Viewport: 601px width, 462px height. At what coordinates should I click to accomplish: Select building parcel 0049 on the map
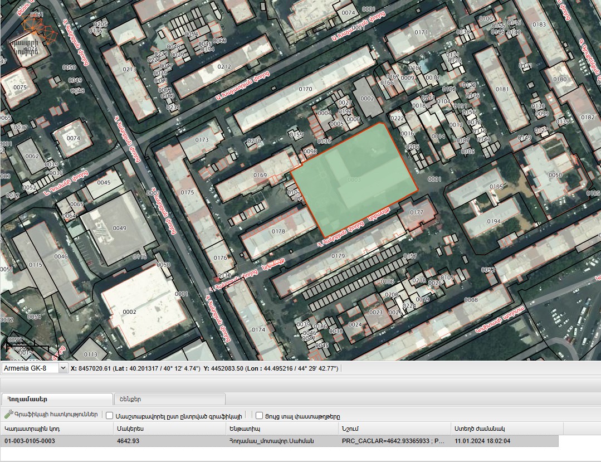pos(119,228)
